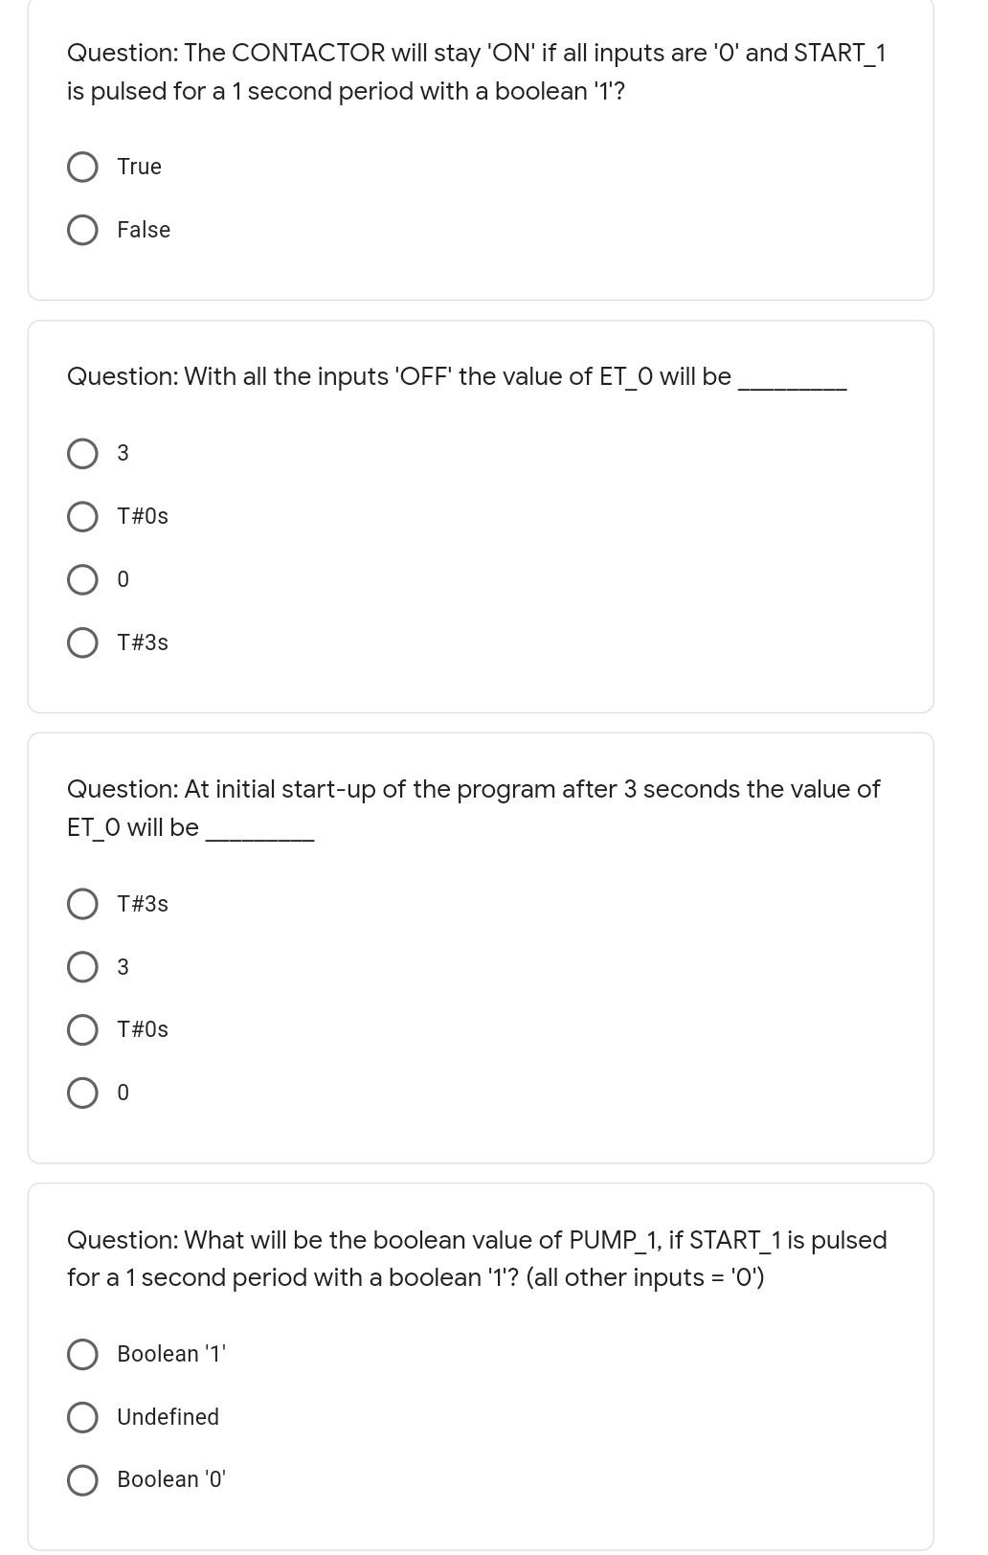Select 'True' for the CONTACTOR question
Image resolution: width=988 pixels, height=1555 pixels.
coord(82,166)
